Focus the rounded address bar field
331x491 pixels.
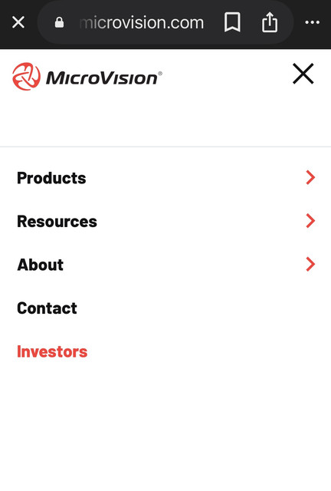click(x=165, y=22)
